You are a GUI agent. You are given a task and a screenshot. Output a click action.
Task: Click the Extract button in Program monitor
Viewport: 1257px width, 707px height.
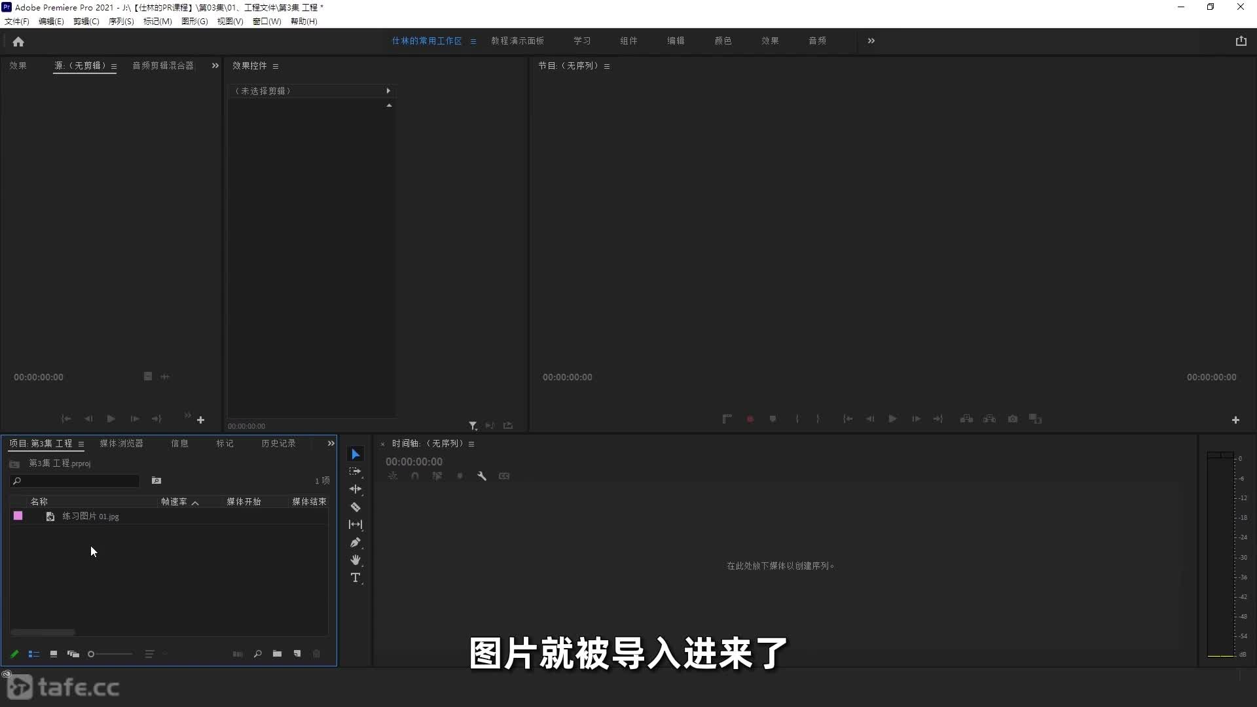click(989, 419)
